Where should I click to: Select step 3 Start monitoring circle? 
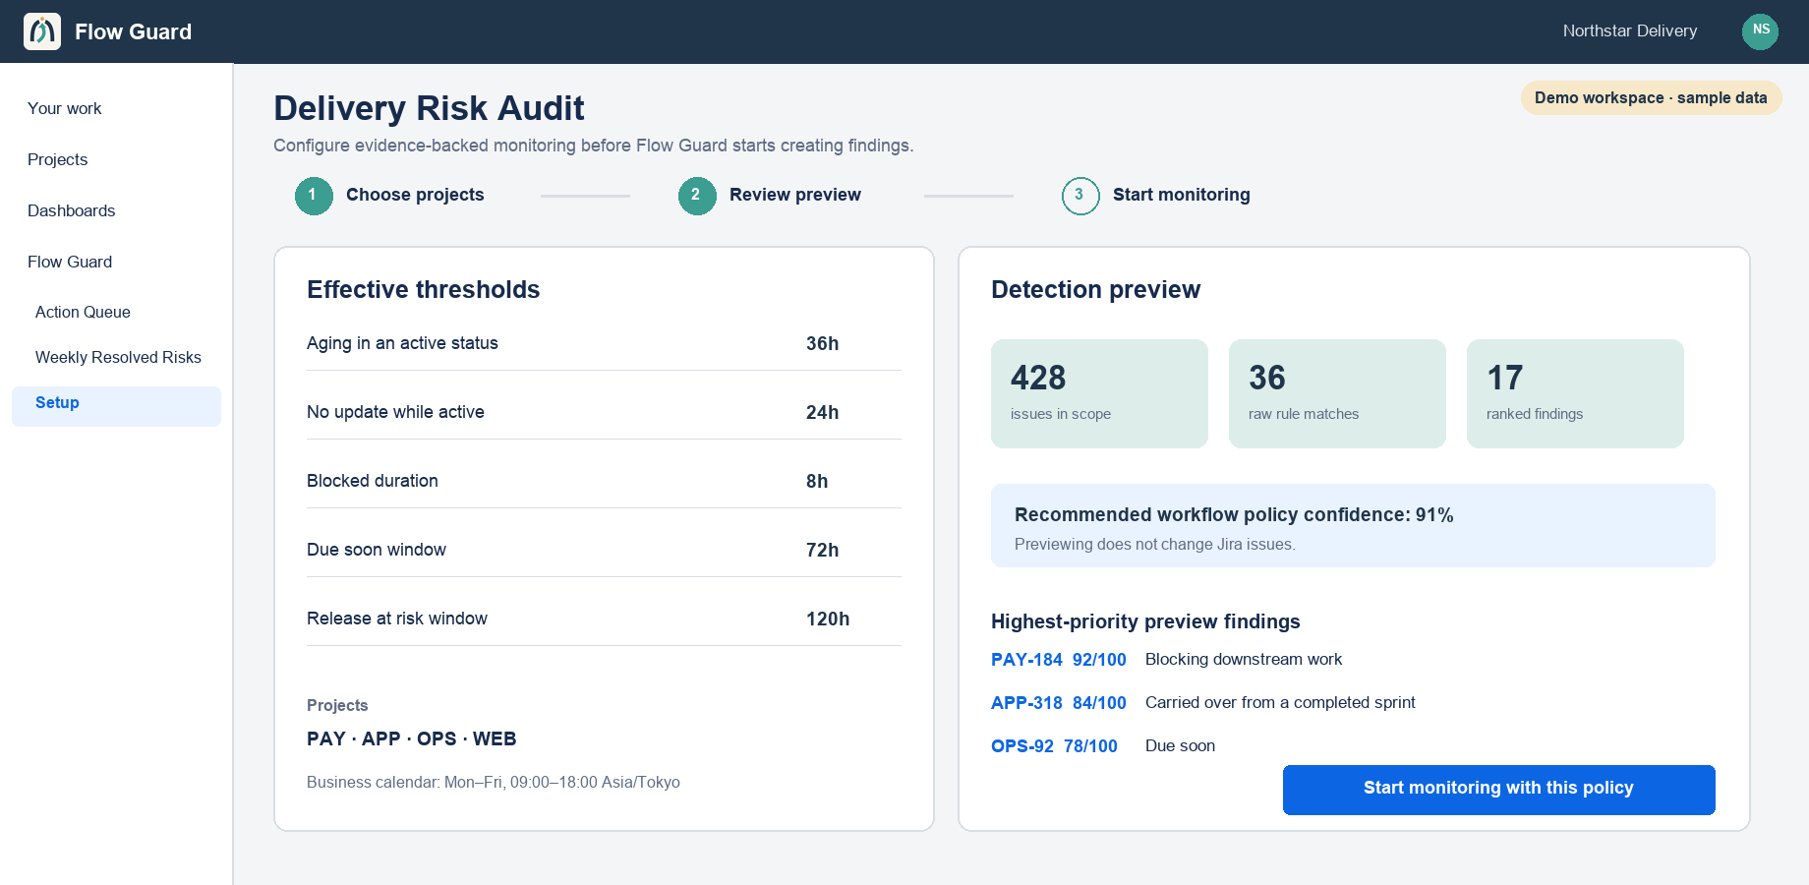click(x=1080, y=196)
